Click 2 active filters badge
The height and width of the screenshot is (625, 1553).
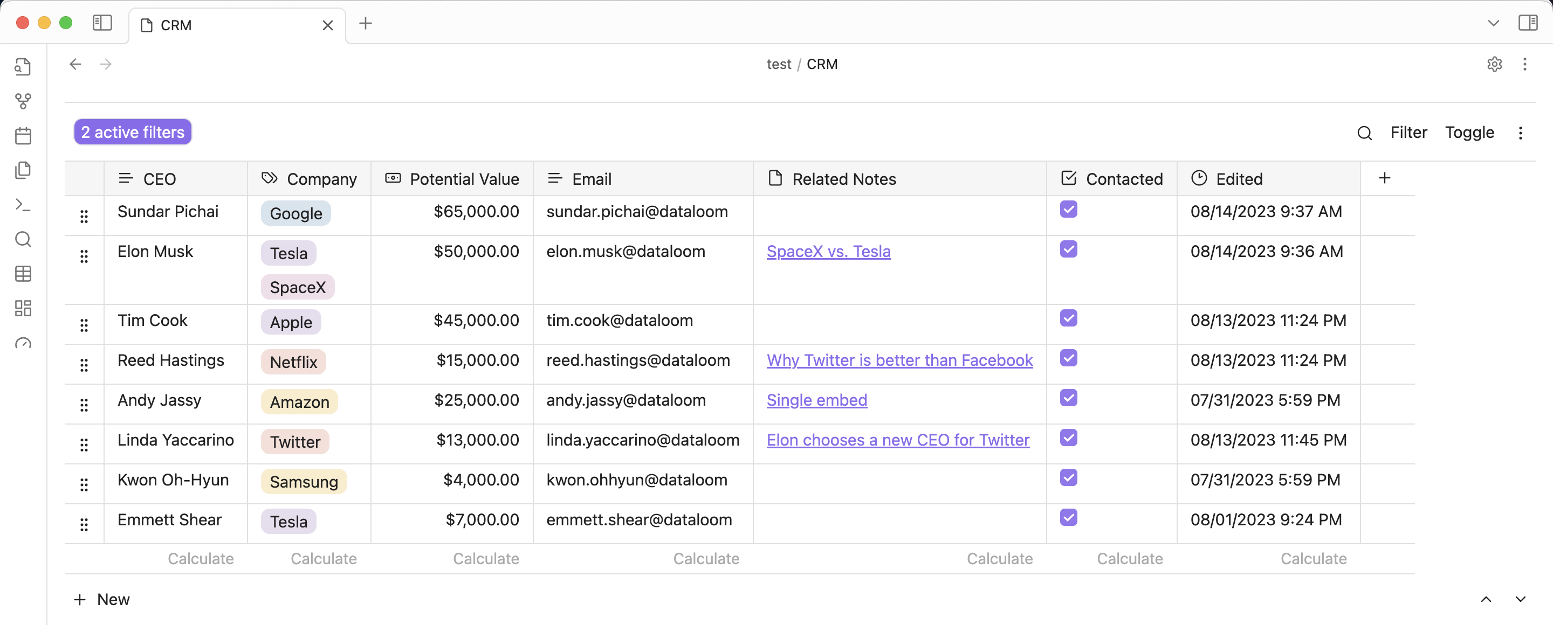click(x=133, y=133)
